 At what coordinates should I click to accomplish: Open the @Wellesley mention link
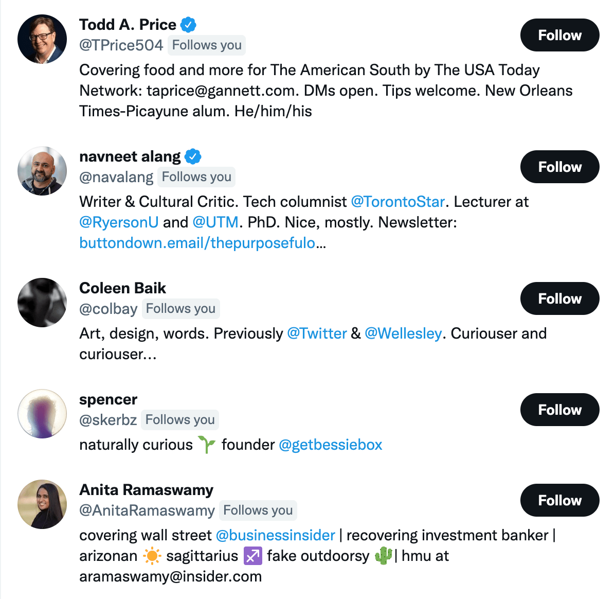tap(403, 333)
